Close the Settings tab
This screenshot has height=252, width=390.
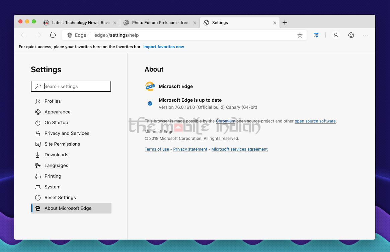[275, 23]
